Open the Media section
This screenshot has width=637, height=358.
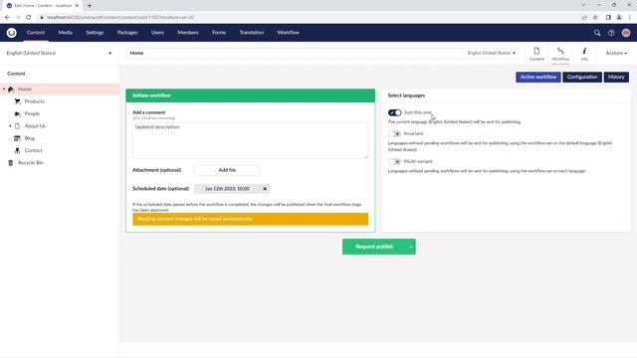point(65,33)
